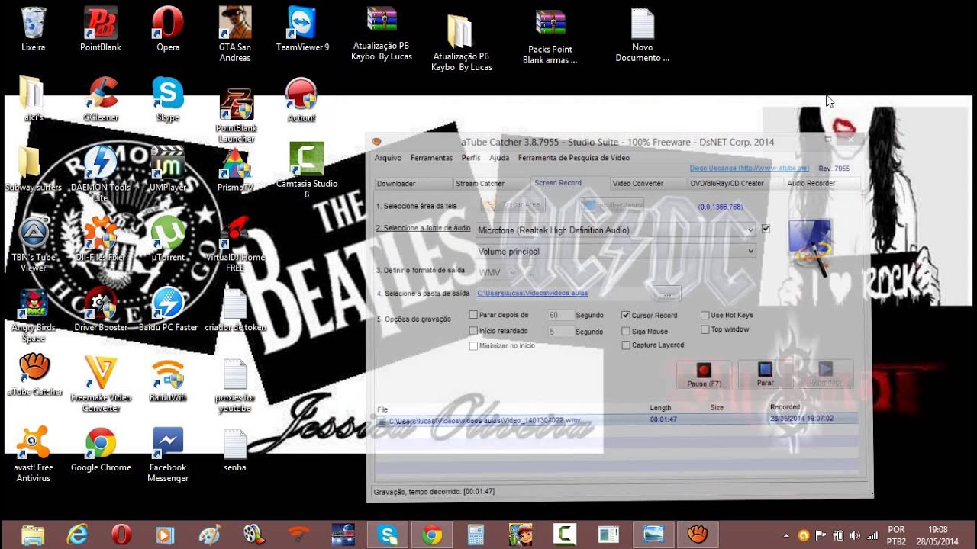Open the Action! desktop shortcut
This screenshot has height=549, width=977.
[301, 99]
